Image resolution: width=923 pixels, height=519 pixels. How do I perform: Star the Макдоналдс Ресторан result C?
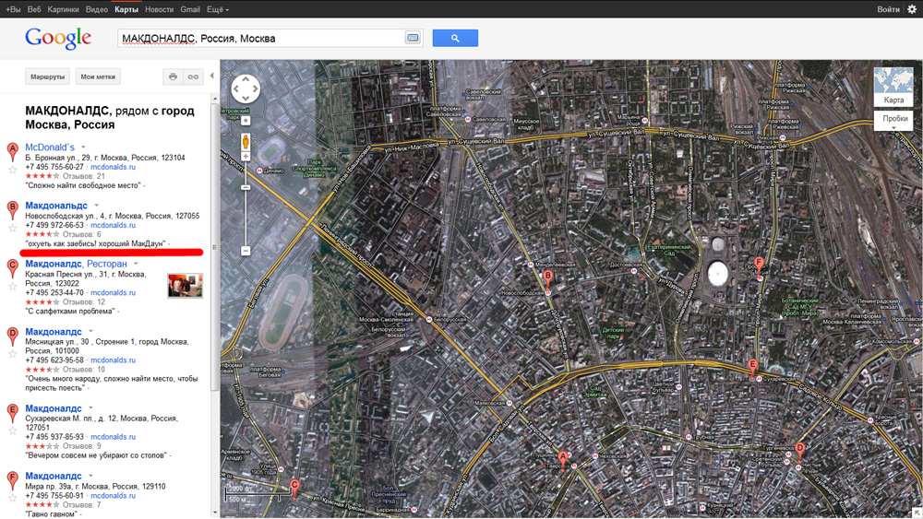tap(12, 287)
